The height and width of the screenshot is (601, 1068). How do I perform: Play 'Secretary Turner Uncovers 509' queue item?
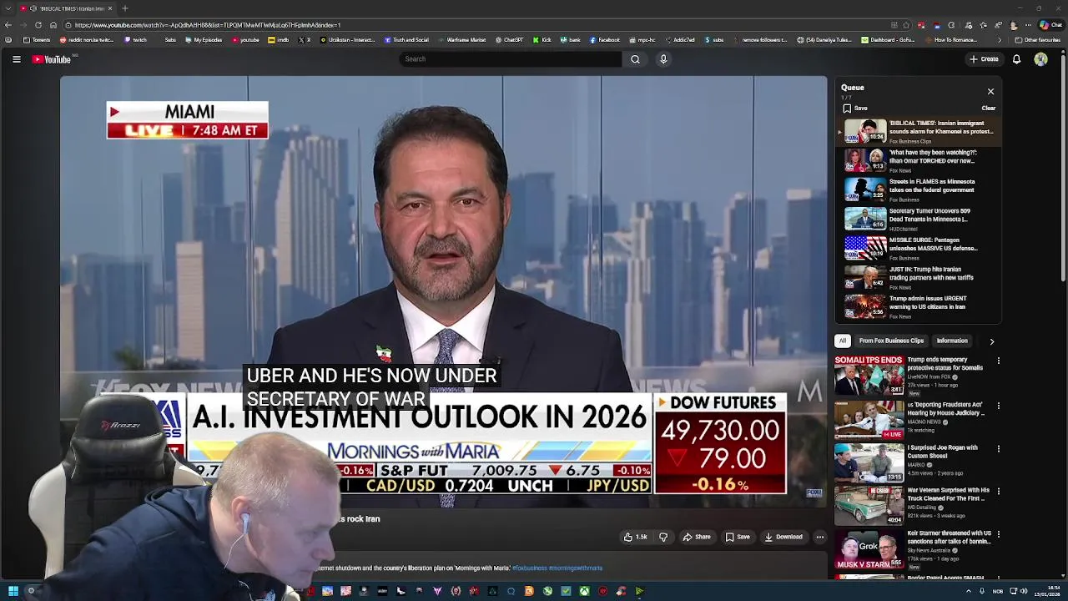919,219
